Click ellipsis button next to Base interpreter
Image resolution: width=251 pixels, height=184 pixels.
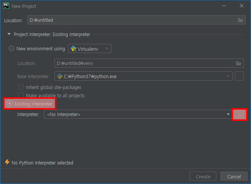239,76
